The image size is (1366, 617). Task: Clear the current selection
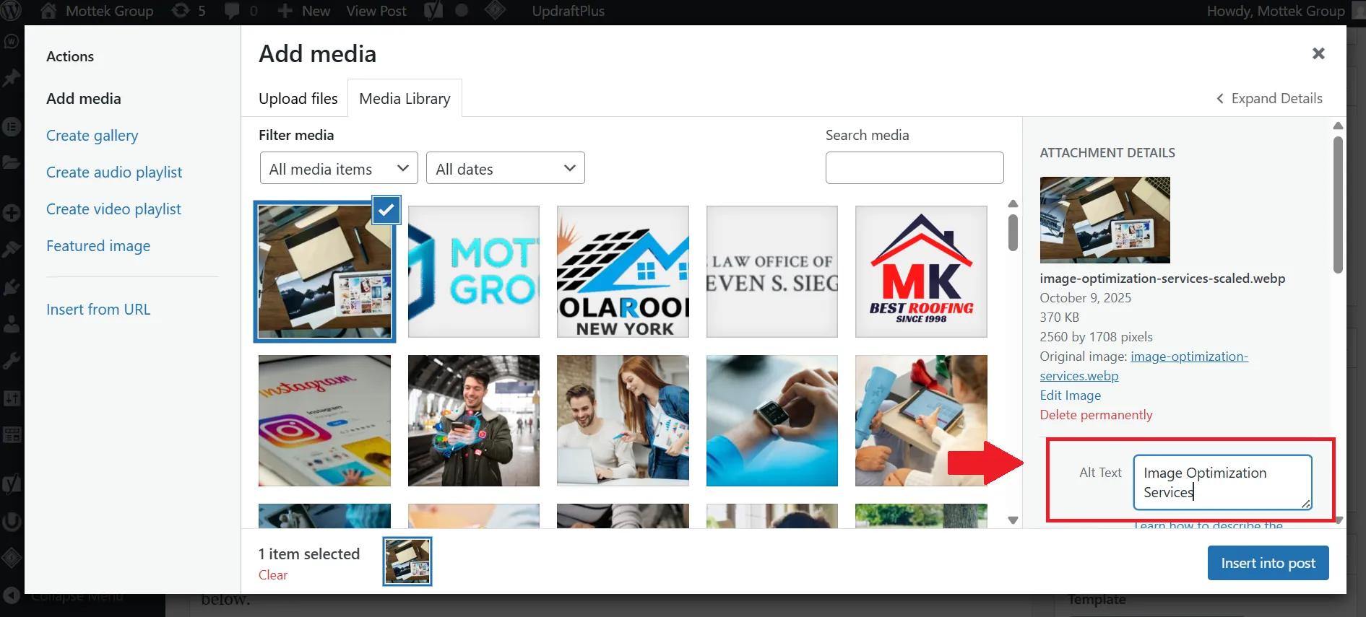click(273, 575)
